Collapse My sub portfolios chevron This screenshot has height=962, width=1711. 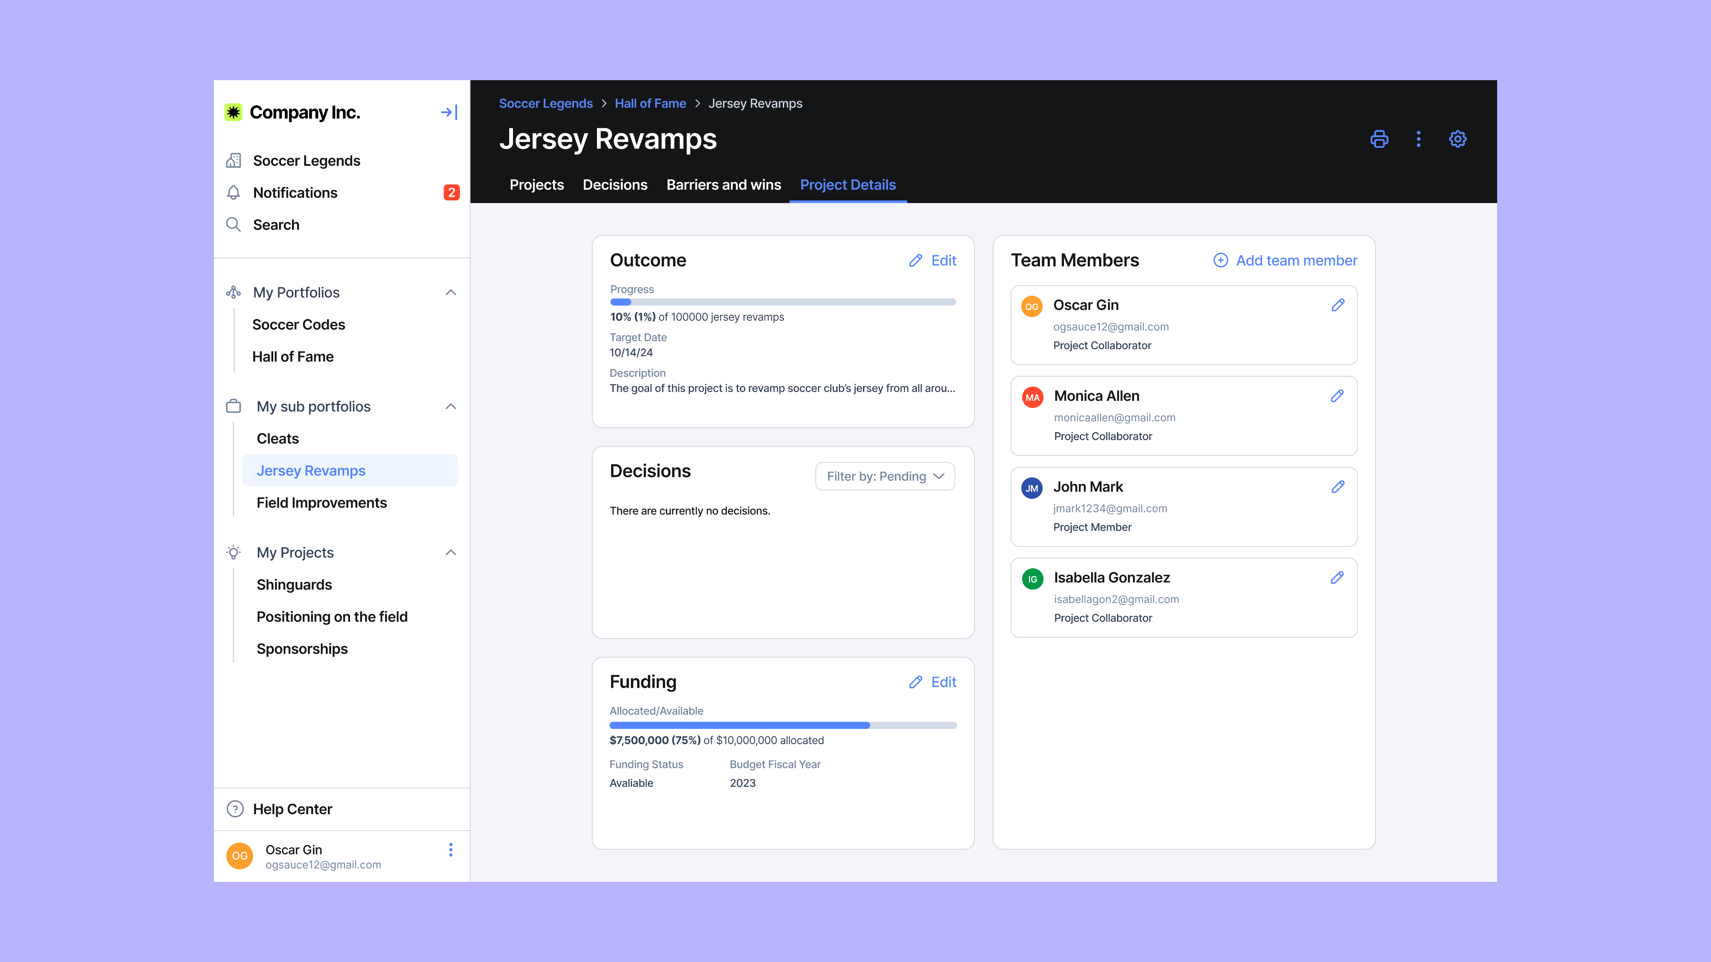(450, 406)
